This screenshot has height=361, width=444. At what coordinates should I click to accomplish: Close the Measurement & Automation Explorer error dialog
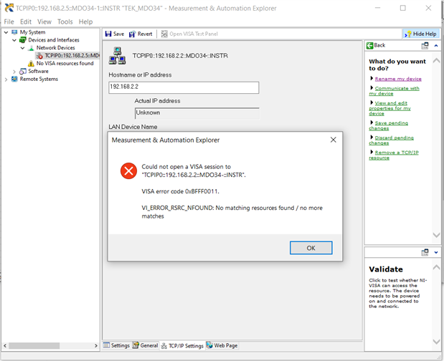[334, 140]
